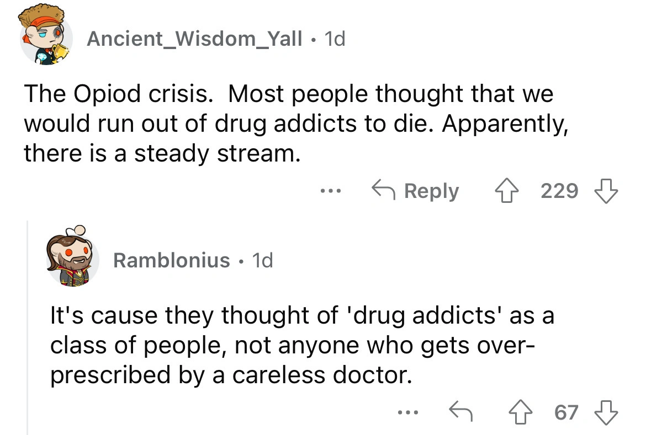Viewport: 646px width, 435px height.
Task: Open more options on Ramblonius's reply
Action: (x=408, y=412)
